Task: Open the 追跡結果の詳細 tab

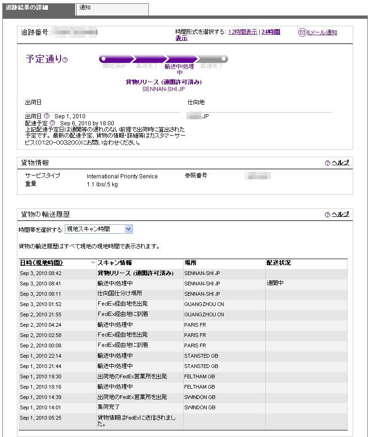Action: tap(39, 9)
